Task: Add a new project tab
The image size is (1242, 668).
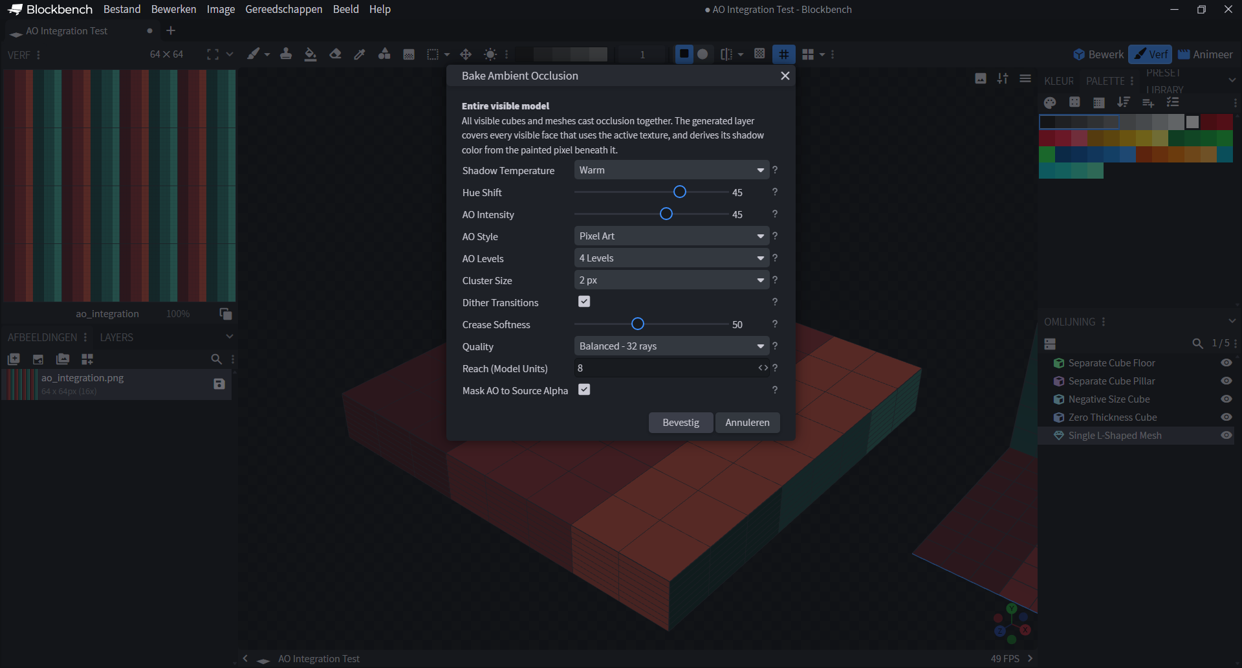Action: click(x=171, y=30)
